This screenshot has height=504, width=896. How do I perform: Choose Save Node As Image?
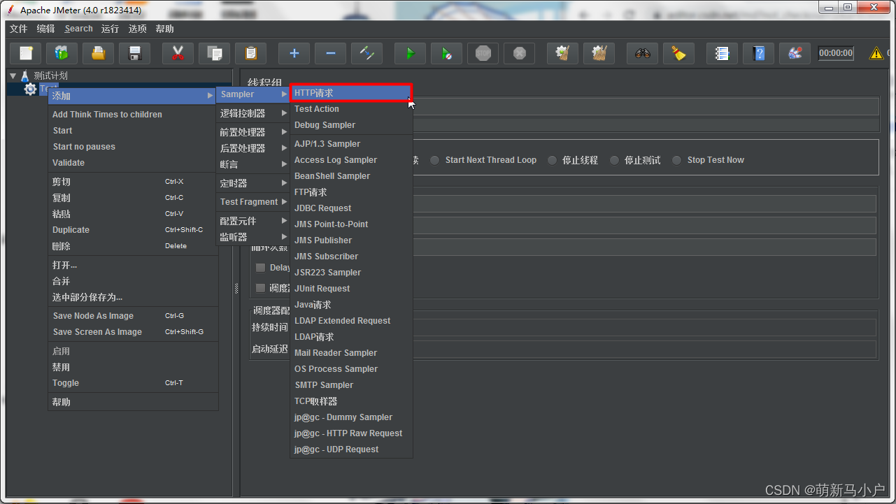133,316
